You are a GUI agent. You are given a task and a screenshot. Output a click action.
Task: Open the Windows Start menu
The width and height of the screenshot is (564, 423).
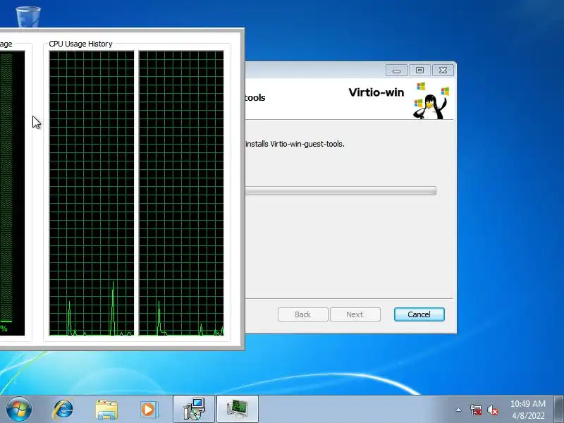tap(18, 410)
